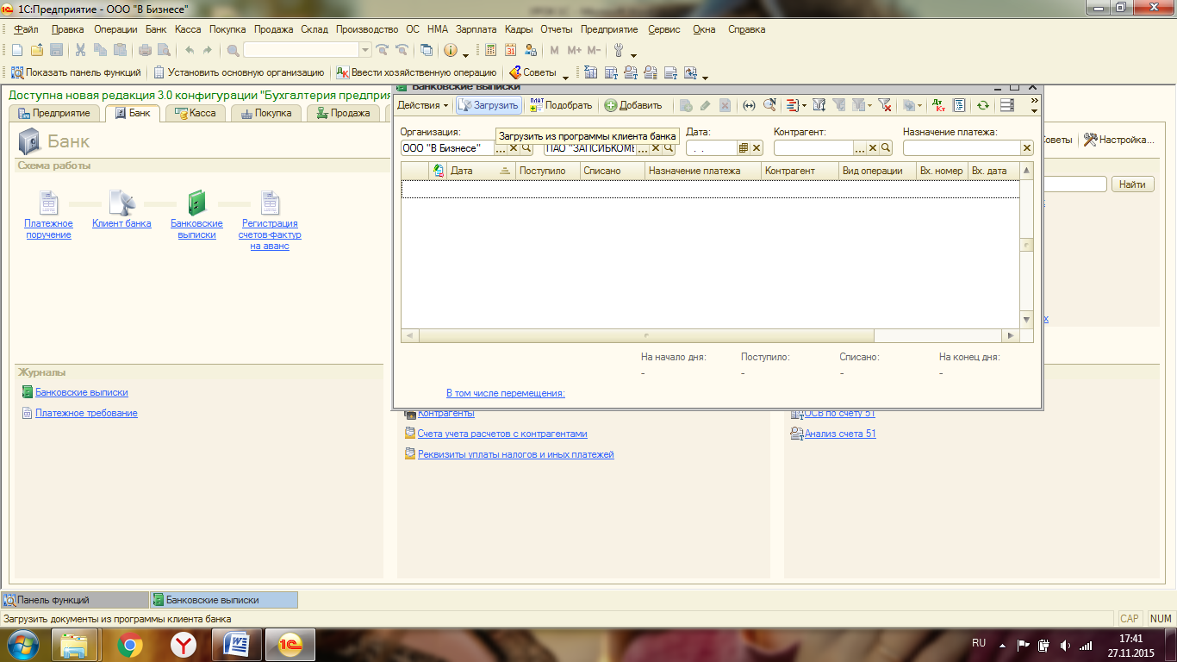The width and height of the screenshot is (1177, 662).
Task: Open Google Chrome from the taskbar
Action: click(130, 645)
